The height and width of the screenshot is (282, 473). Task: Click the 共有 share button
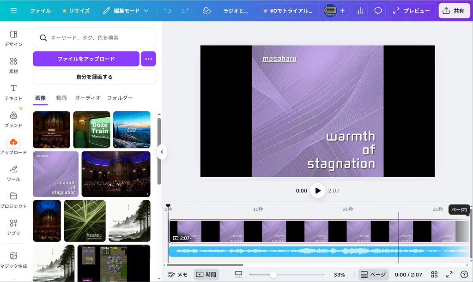454,11
